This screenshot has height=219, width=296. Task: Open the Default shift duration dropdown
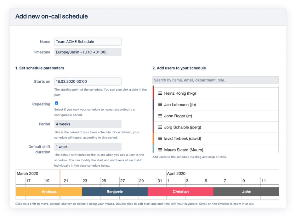pyautogui.click(x=88, y=146)
